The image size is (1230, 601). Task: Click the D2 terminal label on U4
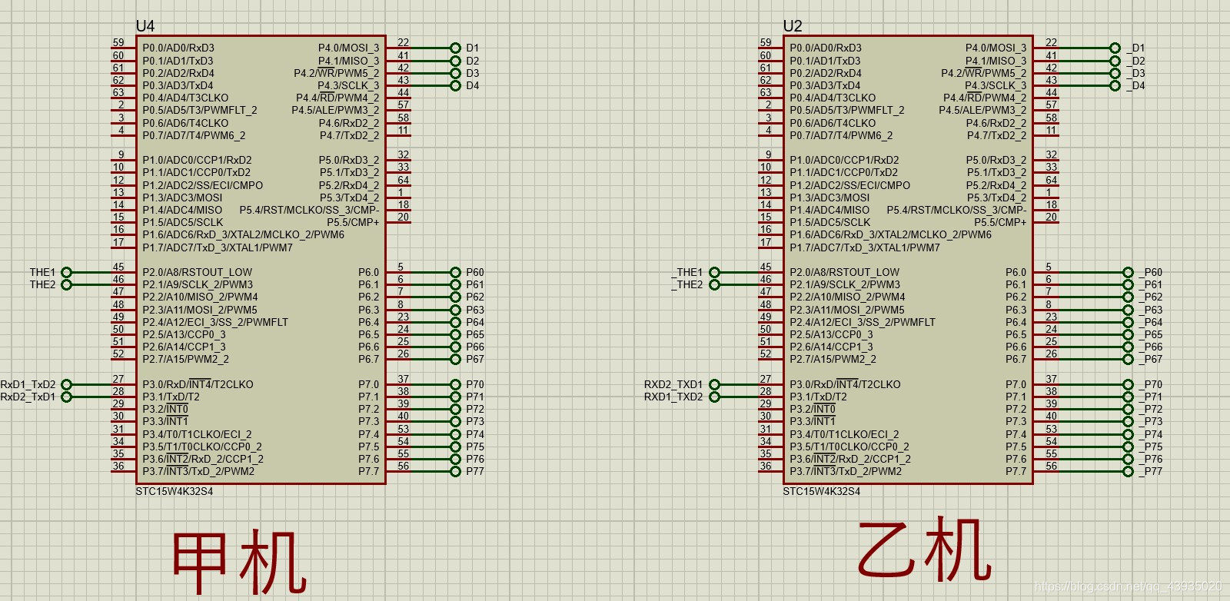(472, 61)
